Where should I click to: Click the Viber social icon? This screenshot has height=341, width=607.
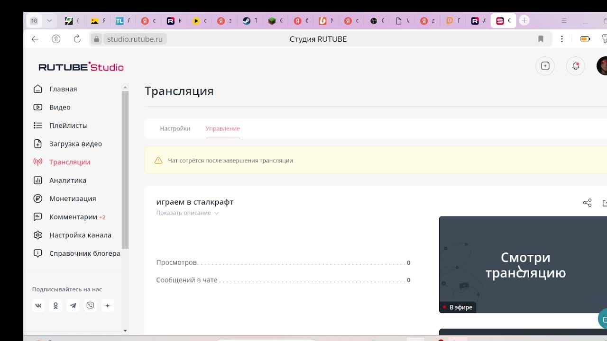90,305
